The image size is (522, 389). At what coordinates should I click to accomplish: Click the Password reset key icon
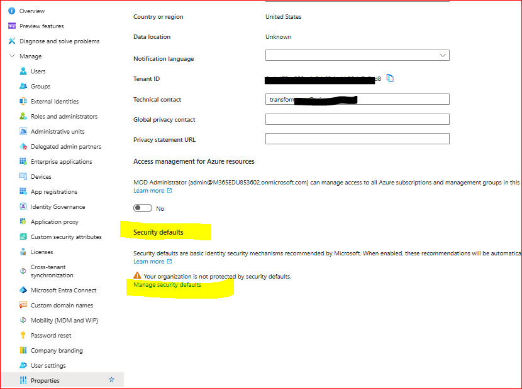[x=23, y=335]
